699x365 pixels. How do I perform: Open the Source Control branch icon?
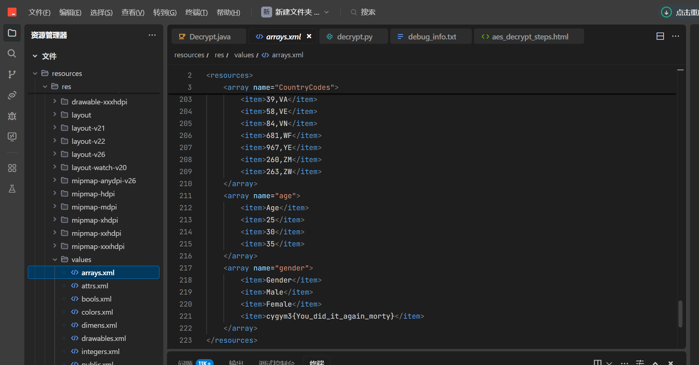pyautogui.click(x=12, y=74)
